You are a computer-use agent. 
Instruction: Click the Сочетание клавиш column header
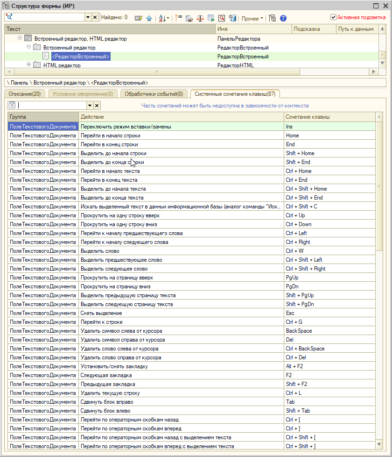tap(329, 116)
